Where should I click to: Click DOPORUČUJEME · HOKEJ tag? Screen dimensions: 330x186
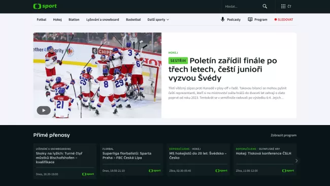point(185,149)
